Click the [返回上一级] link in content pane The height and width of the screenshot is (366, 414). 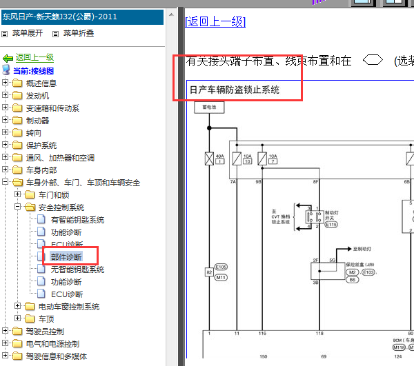point(215,21)
